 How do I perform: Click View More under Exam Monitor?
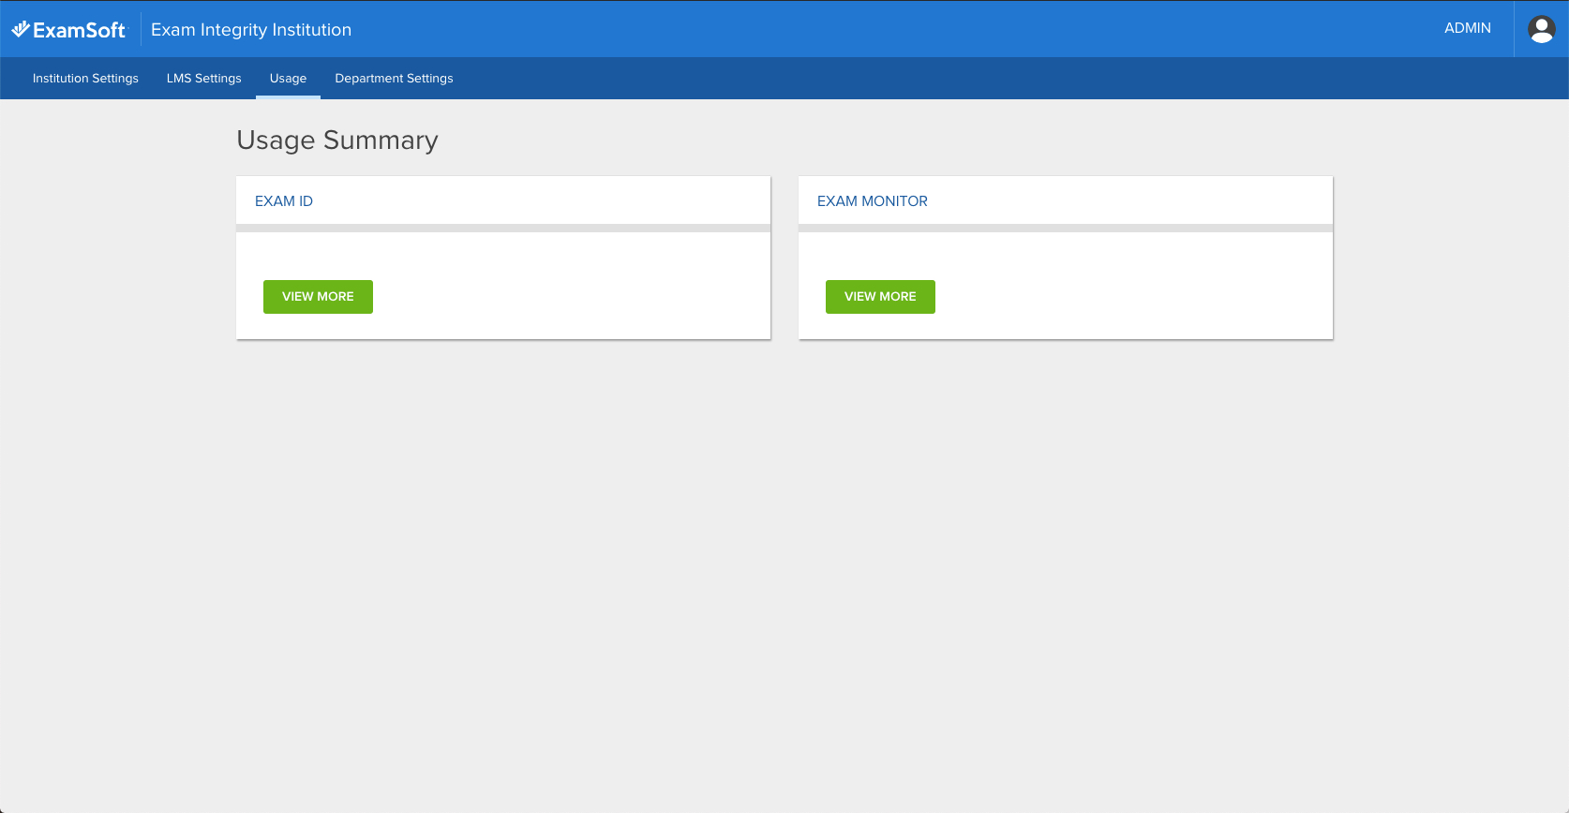880,297
